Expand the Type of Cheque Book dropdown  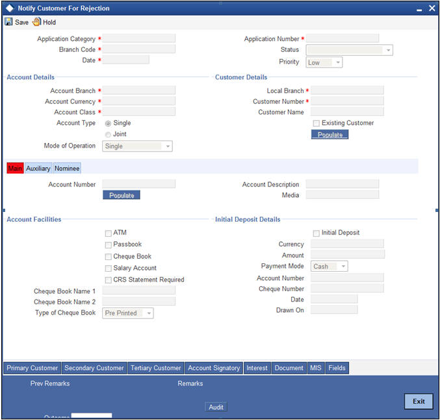[128, 313]
